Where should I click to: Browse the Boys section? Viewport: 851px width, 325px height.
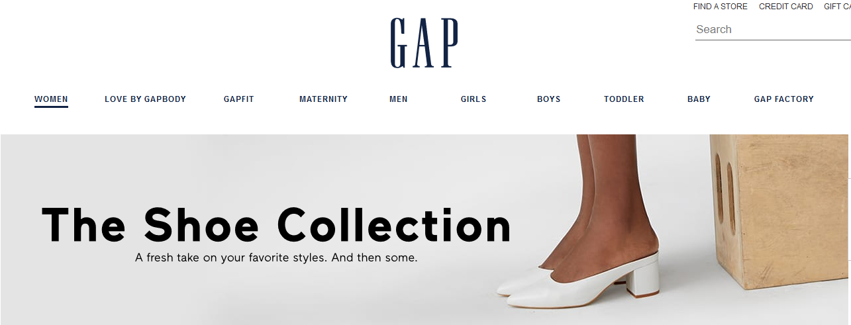pyautogui.click(x=549, y=99)
